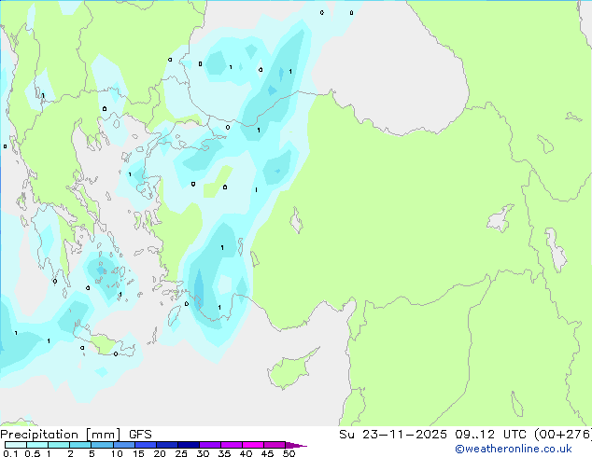Pick the 0.1 to 0.5 mm legend swatch
The width and height of the screenshot is (592, 457).
coord(16,445)
